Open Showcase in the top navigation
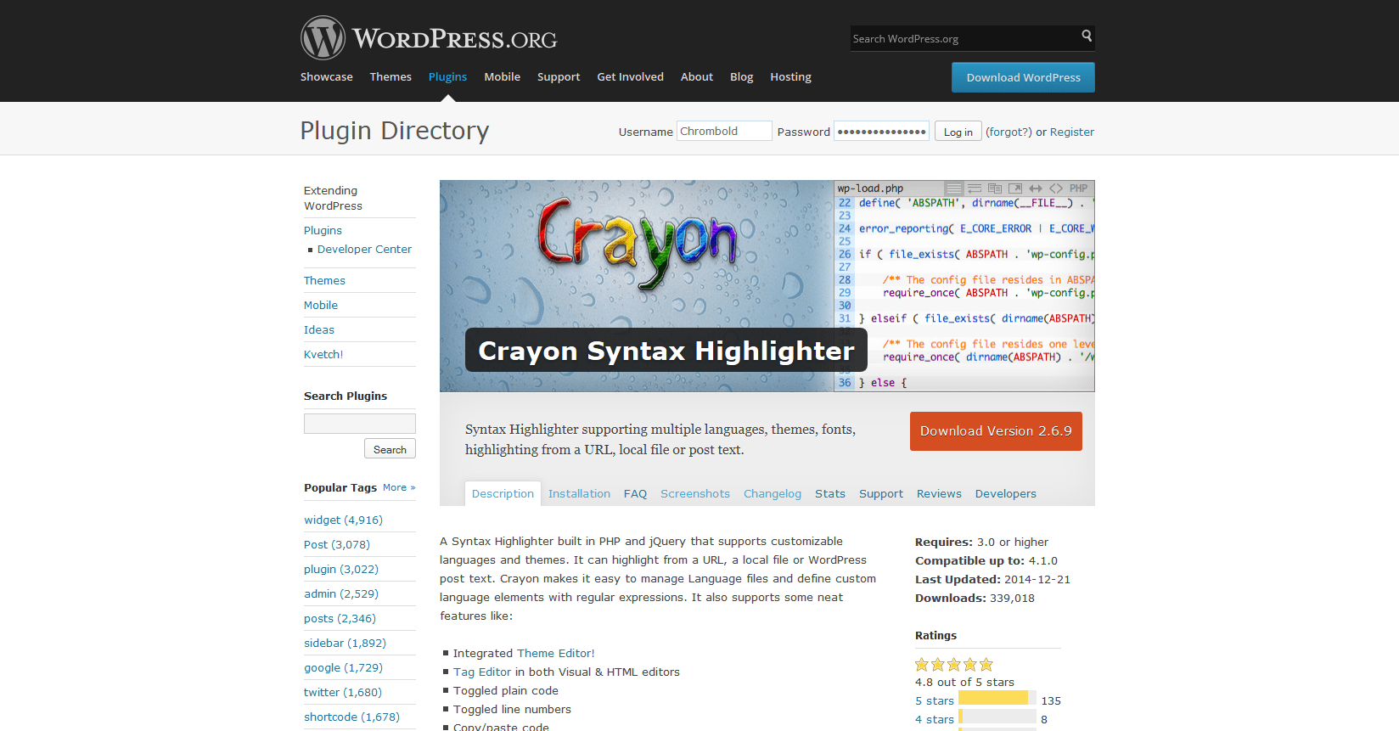Viewport: 1399px width, 731px height. pos(327,77)
